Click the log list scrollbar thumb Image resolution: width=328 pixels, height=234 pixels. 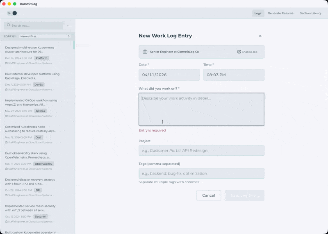(74, 45)
